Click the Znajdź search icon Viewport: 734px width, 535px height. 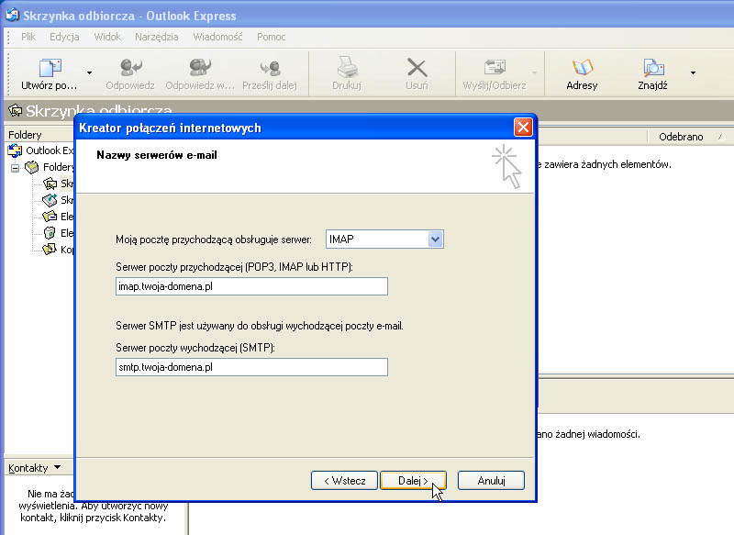653,67
